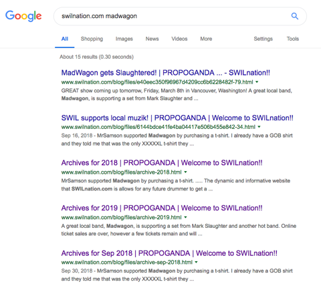
Task: Open Settings in search bar
Action: click(x=263, y=39)
